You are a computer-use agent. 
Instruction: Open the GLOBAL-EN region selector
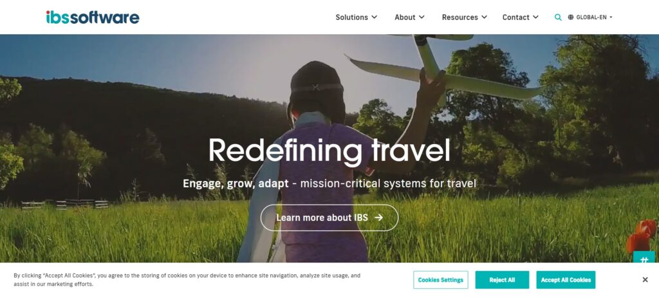coord(590,17)
